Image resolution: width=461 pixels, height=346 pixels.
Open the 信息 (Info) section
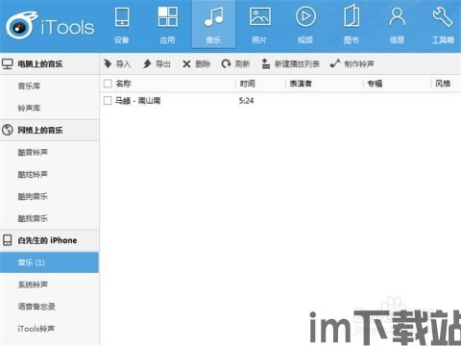click(x=397, y=25)
